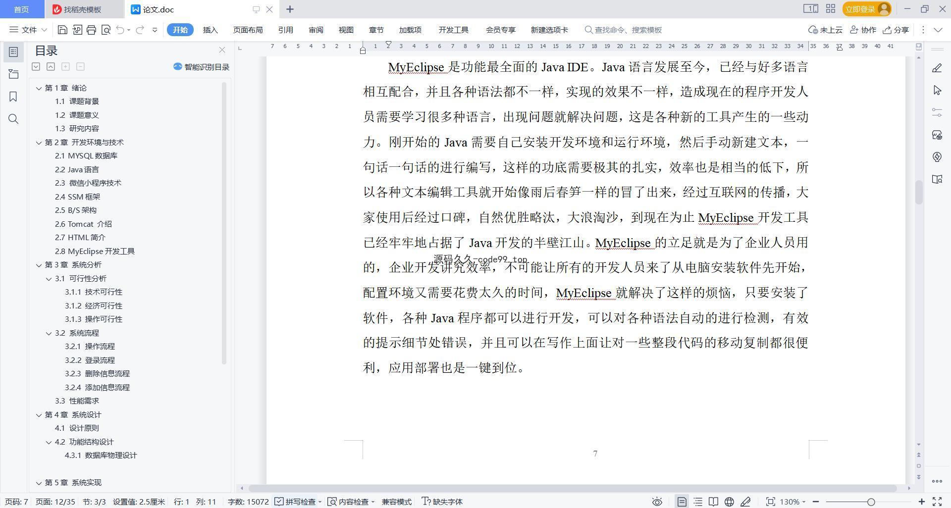Switch to outline view in status bar
Viewport: 951px width, 508px height.
[698, 502]
